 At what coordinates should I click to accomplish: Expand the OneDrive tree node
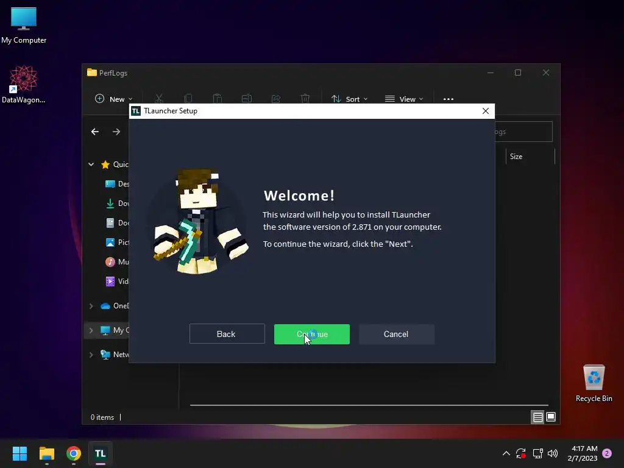coord(91,306)
